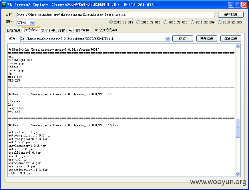This screenshot has height=190, width=249.
Task: Click the output scrollbar down arrow
Action: [238, 174]
